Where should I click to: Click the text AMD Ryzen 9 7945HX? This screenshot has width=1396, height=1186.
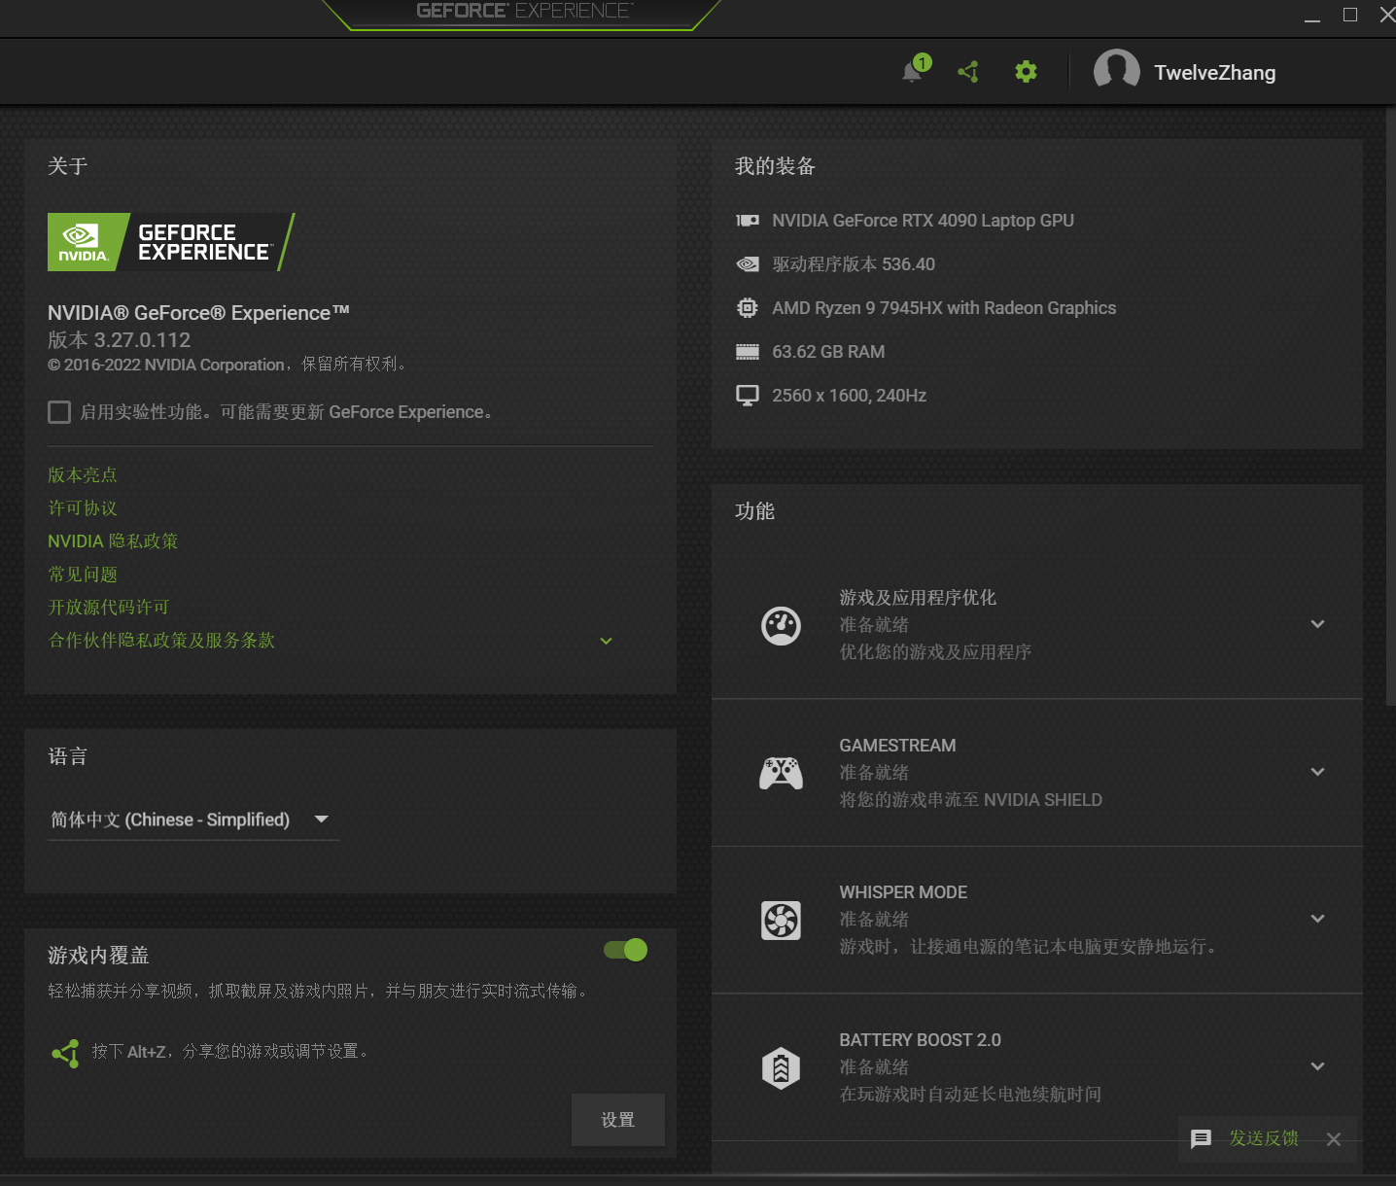(x=944, y=308)
